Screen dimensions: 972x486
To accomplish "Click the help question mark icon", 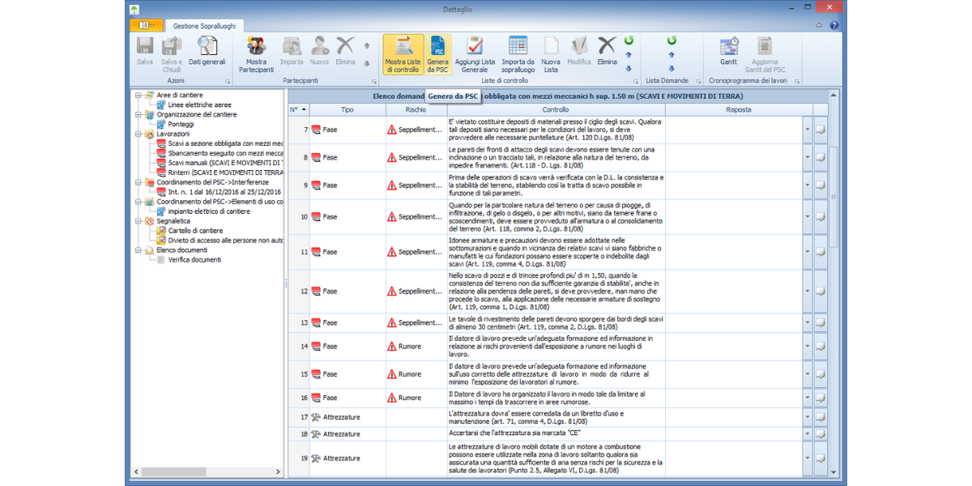I will (834, 25).
